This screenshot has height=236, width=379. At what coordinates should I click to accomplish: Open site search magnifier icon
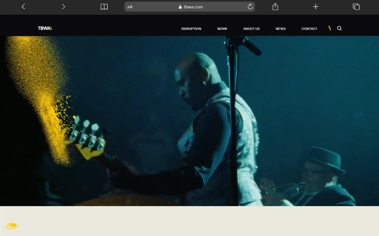pos(339,28)
